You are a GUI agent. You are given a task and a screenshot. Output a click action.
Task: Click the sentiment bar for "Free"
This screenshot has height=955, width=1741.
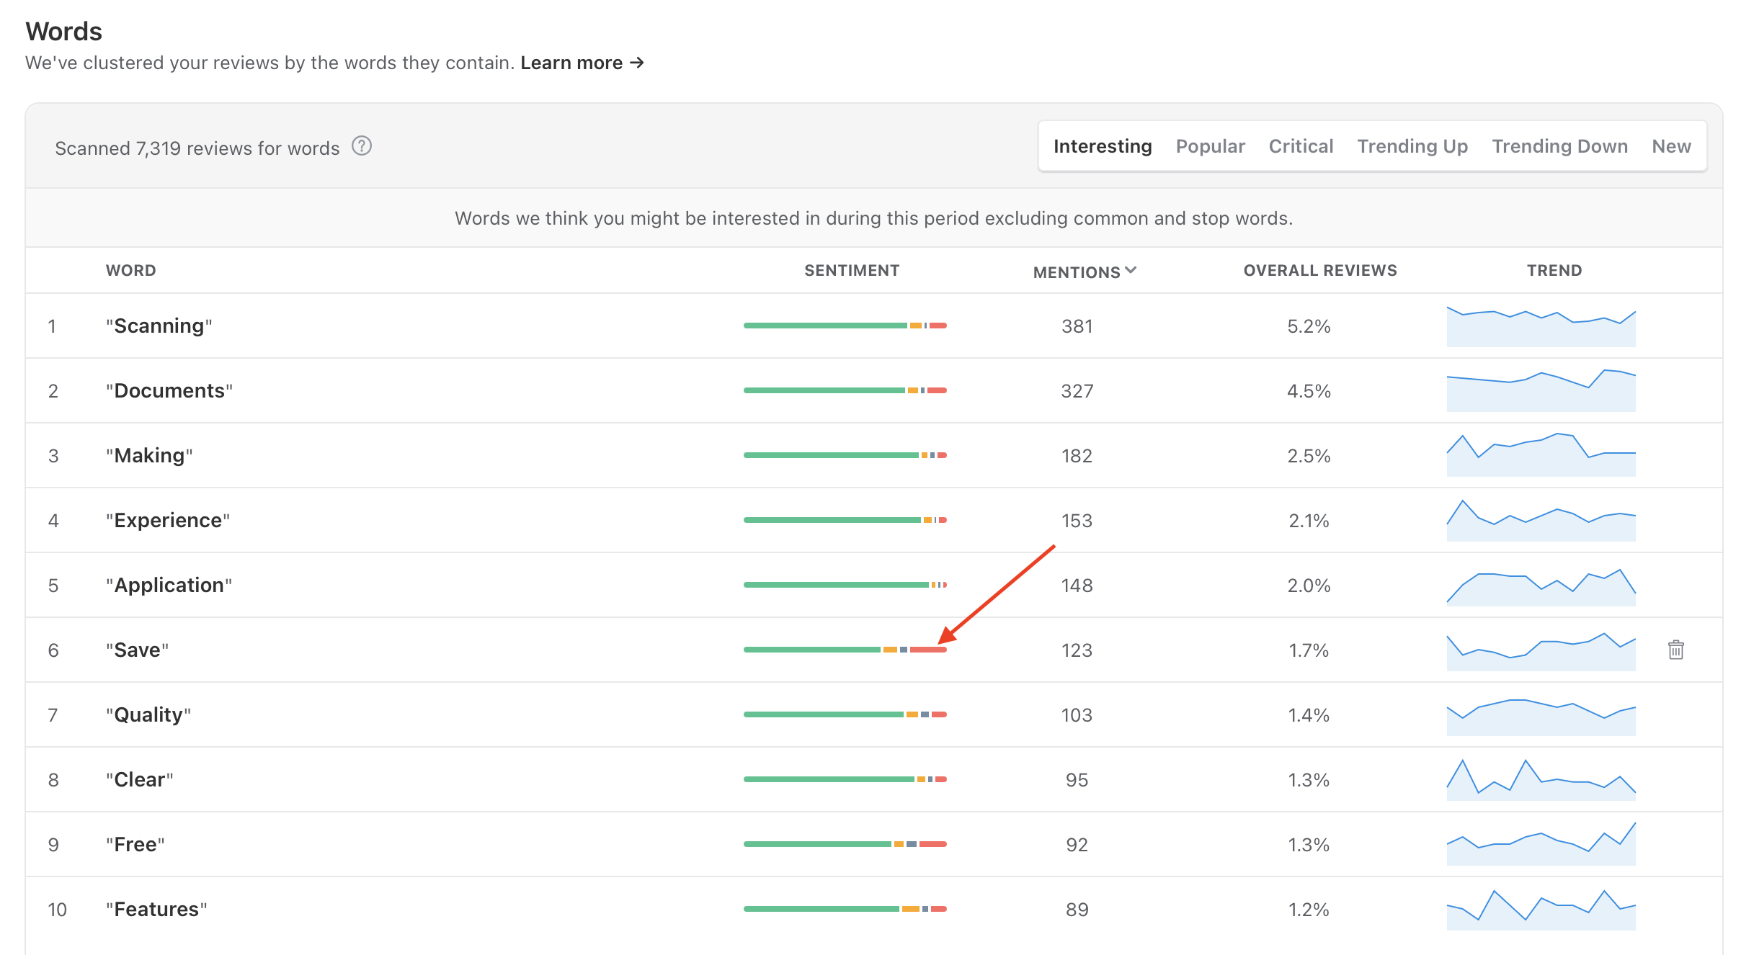pos(845,844)
